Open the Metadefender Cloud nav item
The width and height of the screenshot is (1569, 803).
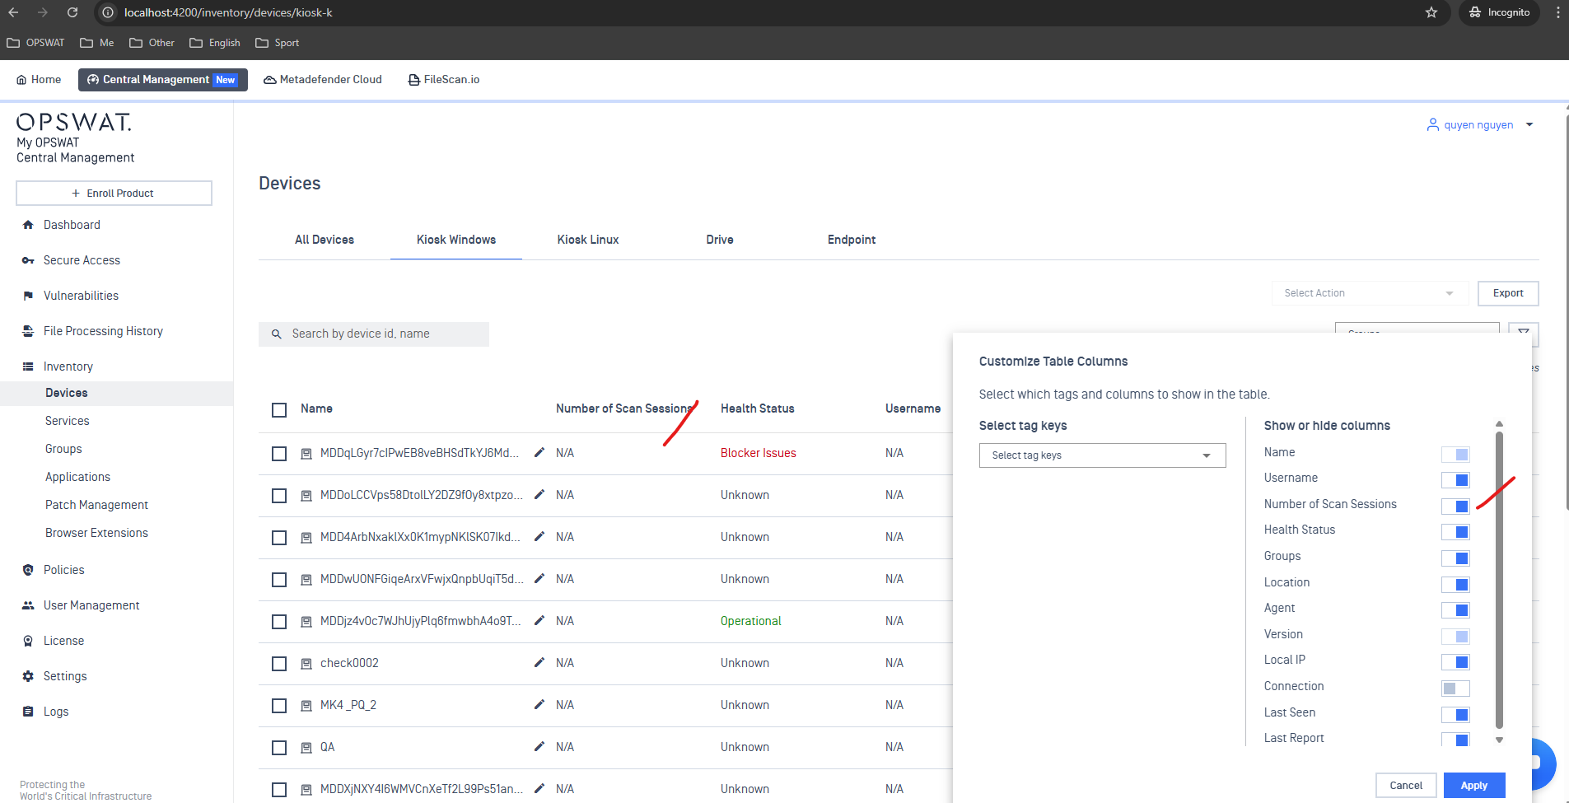323,80
